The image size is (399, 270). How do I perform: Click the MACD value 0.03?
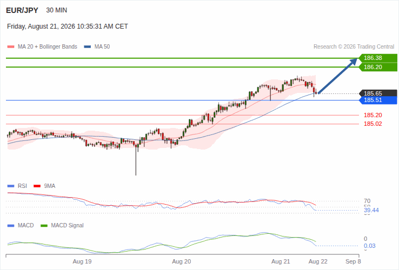pos(369,246)
